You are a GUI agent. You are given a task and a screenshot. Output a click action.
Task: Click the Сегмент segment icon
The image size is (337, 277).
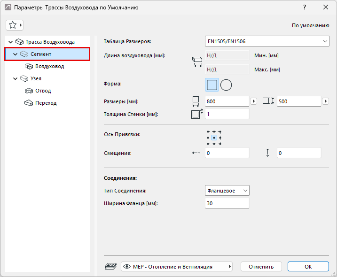[24, 54]
